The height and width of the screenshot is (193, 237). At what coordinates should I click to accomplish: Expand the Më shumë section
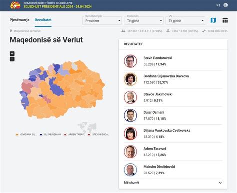point(173,183)
